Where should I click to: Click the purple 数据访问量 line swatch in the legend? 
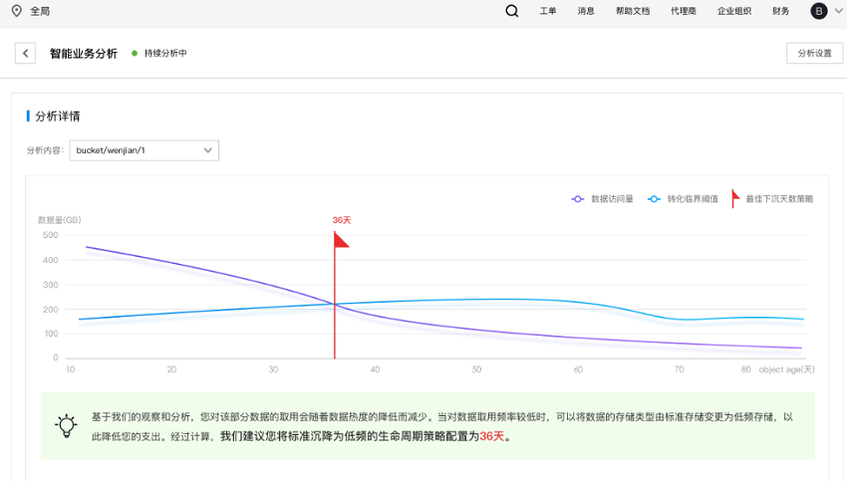click(x=577, y=199)
